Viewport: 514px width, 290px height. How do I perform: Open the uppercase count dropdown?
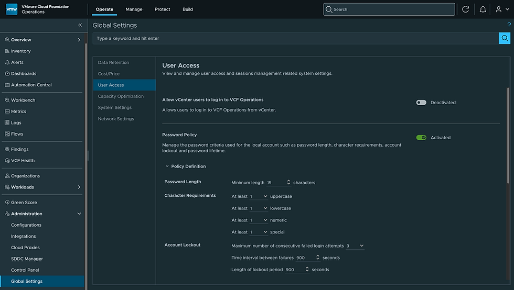[x=259, y=196]
